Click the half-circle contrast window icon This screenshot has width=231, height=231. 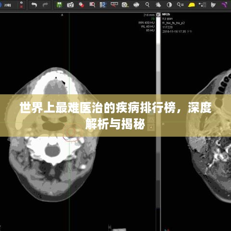(x=169, y=5)
